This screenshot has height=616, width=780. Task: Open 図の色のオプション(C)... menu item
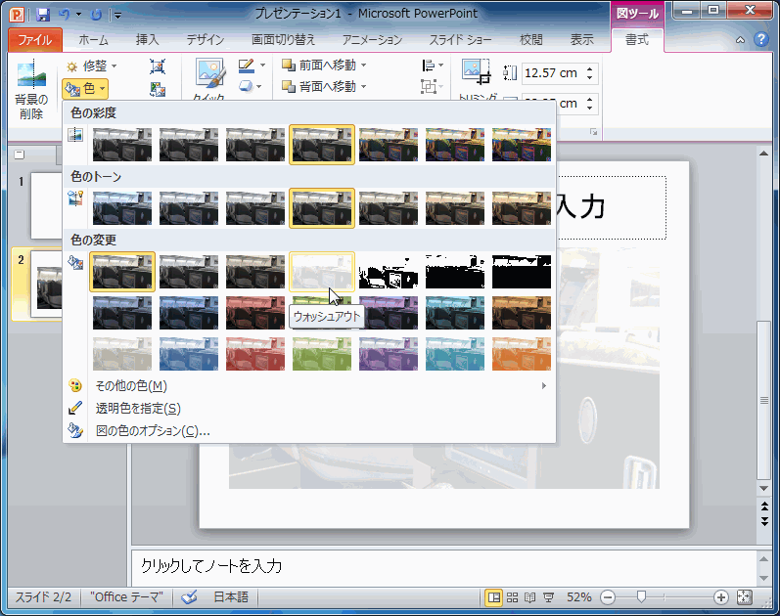pos(309,430)
